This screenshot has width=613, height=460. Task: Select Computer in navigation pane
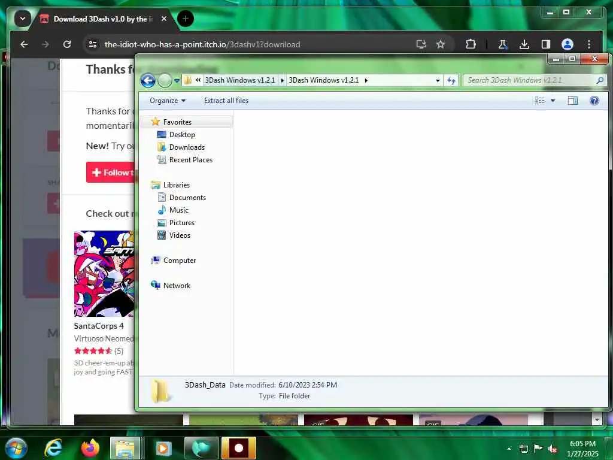click(x=180, y=261)
